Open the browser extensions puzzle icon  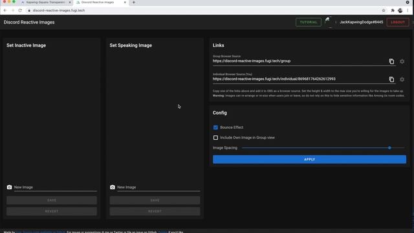(x=393, y=10)
